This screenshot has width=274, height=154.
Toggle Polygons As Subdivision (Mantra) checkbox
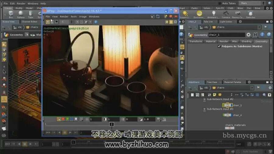click(x=219, y=46)
